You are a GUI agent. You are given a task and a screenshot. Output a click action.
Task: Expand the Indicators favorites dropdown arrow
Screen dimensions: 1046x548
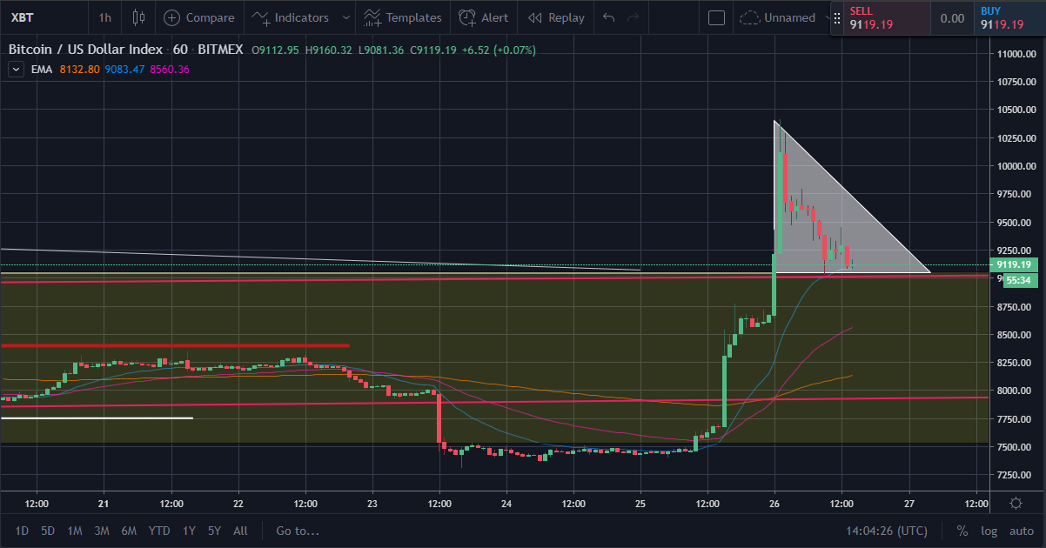tap(347, 17)
